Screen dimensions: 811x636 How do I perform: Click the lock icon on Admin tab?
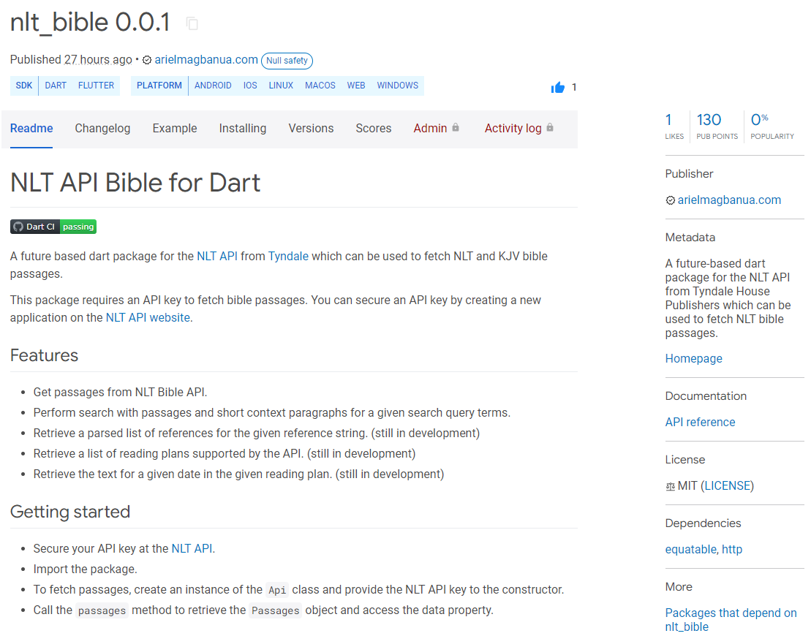click(x=455, y=127)
